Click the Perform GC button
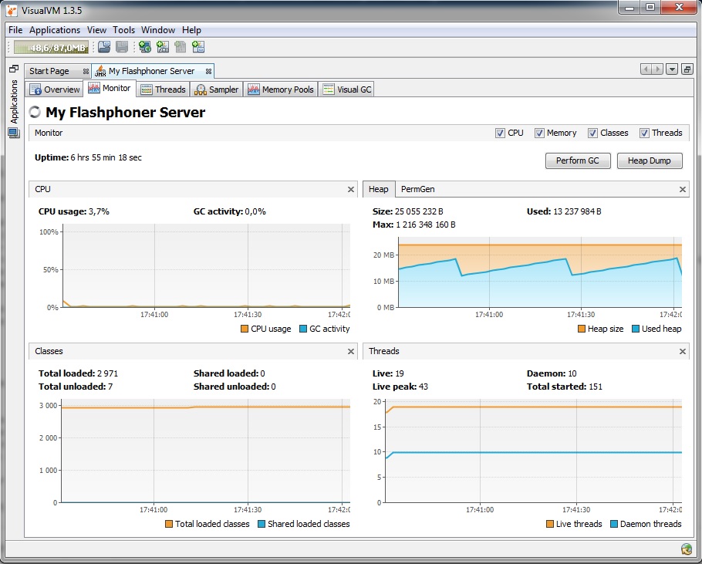This screenshot has width=702, height=564. 578,161
